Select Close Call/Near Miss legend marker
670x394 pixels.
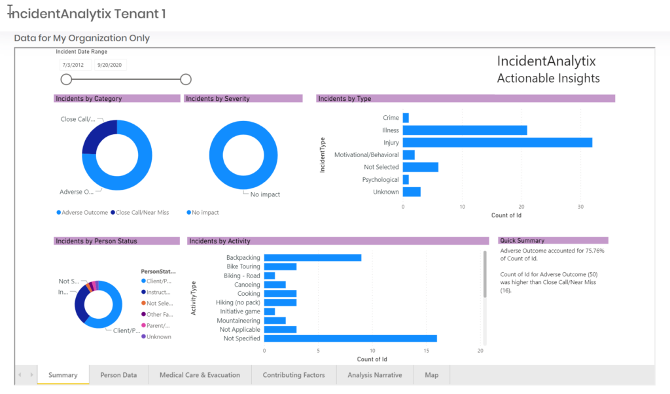(x=113, y=213)
